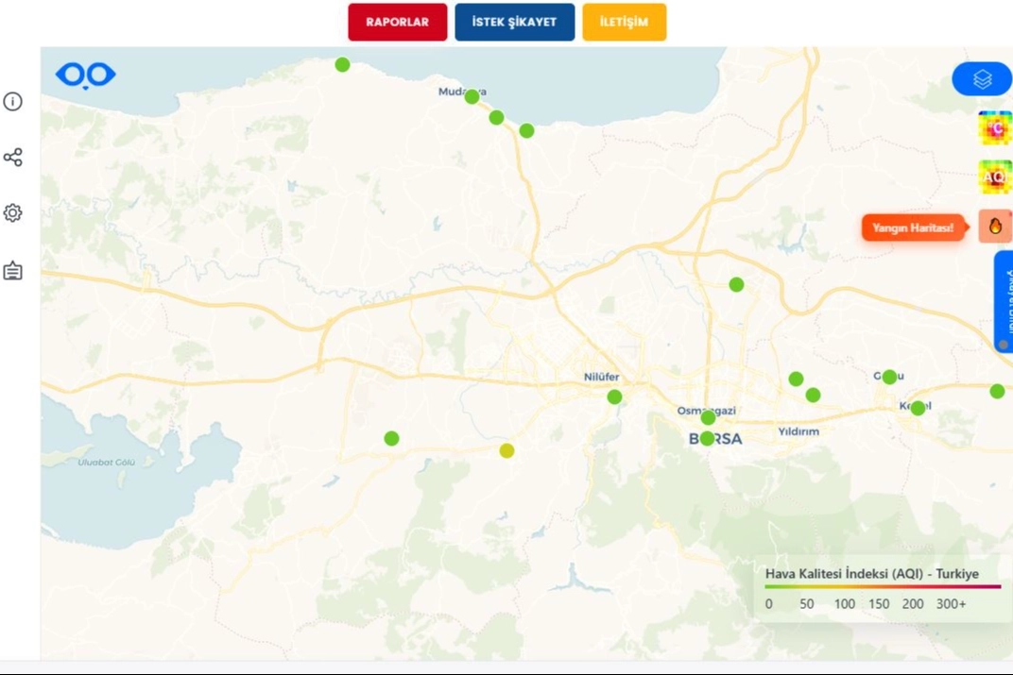Viewport: 1013px width, 675px height.
Task: Select the station marker at Nilüfer
Action: pos(614,397)
